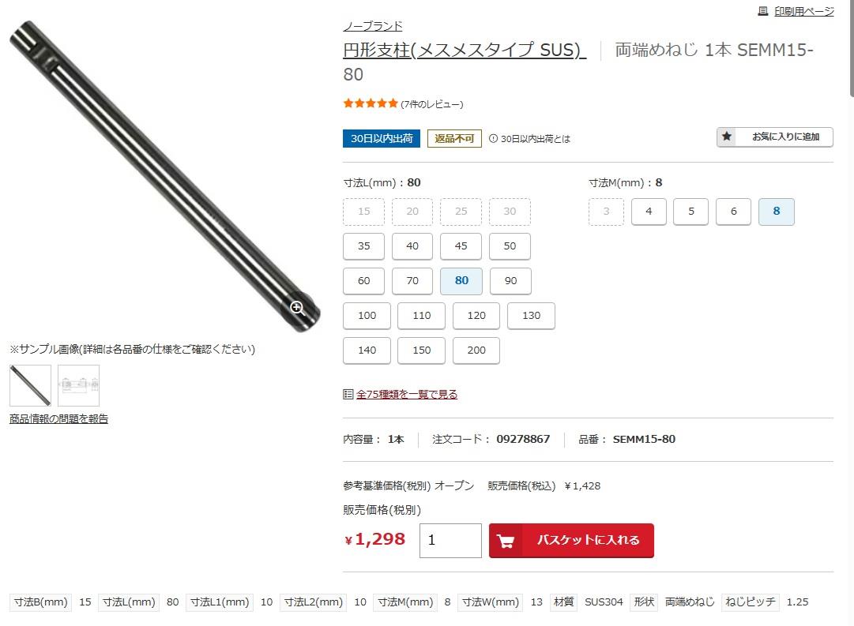
Task: Click the star icon in favorites button
Action: point(727,137)
